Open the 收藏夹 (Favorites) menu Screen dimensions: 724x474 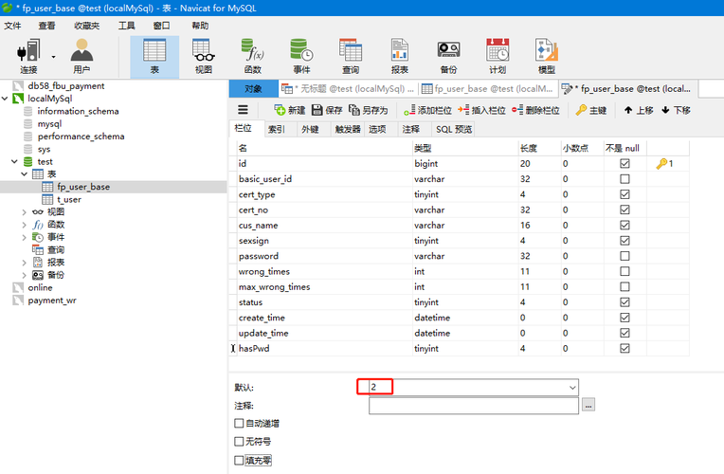87,26
